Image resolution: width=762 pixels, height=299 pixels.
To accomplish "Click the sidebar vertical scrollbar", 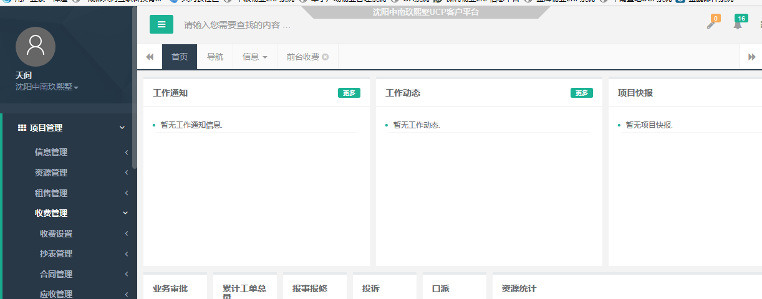I will (135, 93).
